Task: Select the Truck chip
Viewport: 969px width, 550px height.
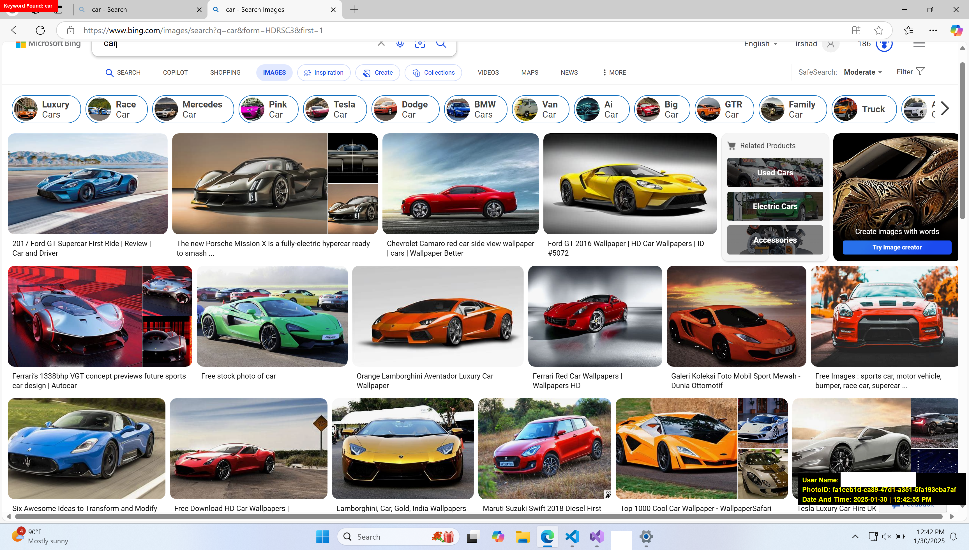Action: pyautogui.click(x=864, y=109)
